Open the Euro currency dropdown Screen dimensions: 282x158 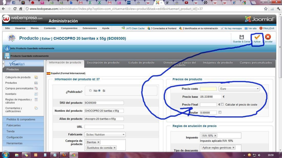(x=239, y=89)
